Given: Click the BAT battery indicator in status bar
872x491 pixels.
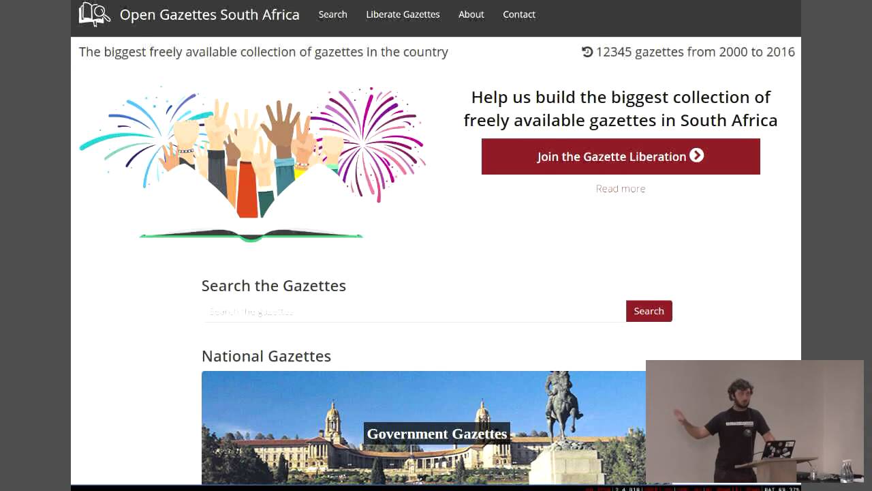Looking at the screenshot, I should 781,488.
